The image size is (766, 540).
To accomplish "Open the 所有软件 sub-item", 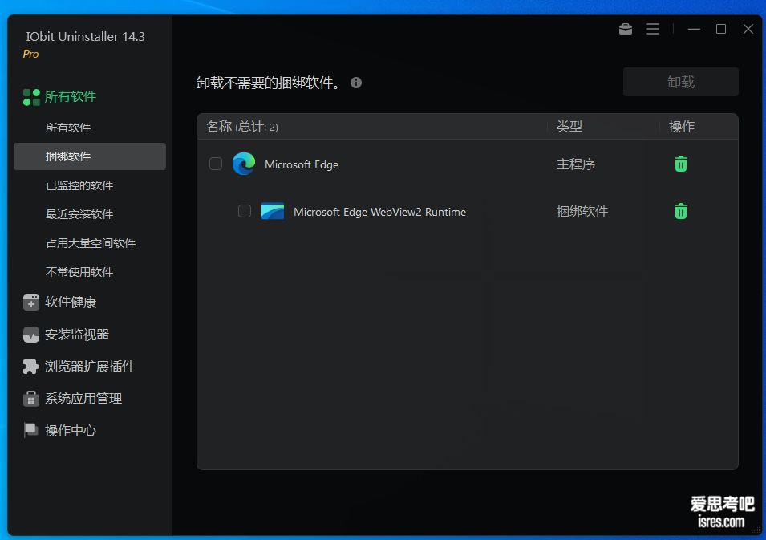I will (x=68, y=128).
